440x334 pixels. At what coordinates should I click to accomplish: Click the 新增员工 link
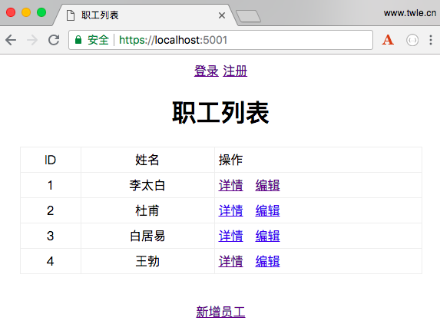[220, 312]
